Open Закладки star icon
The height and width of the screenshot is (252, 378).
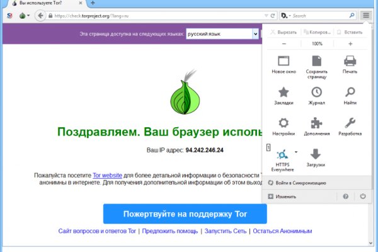click(x=283, y=93)
